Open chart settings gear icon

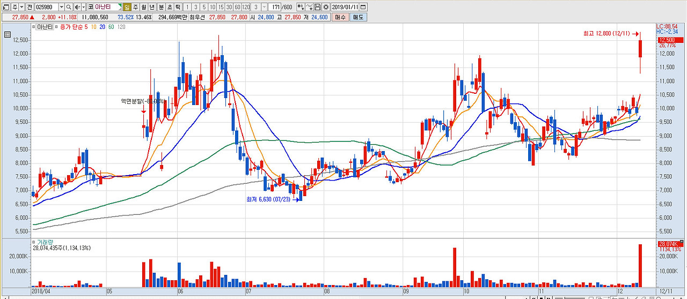pos(326,7)
